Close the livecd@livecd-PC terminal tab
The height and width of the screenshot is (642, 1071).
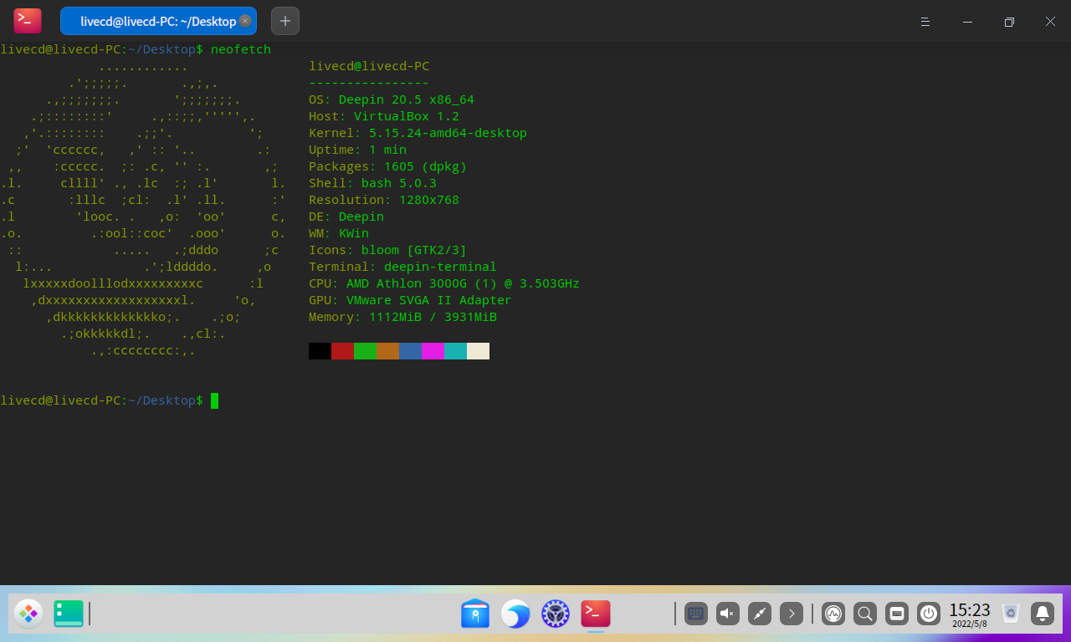pos(244,21)
